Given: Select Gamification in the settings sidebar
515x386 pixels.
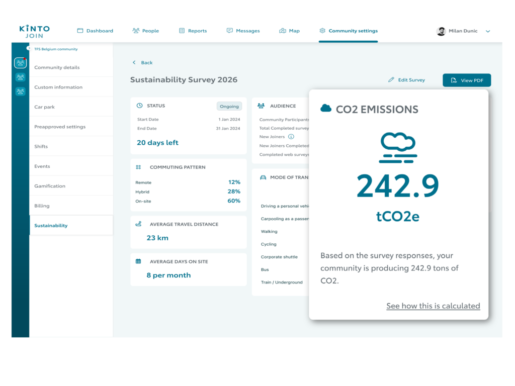Looking at the screenshot, I should [50, 186].
